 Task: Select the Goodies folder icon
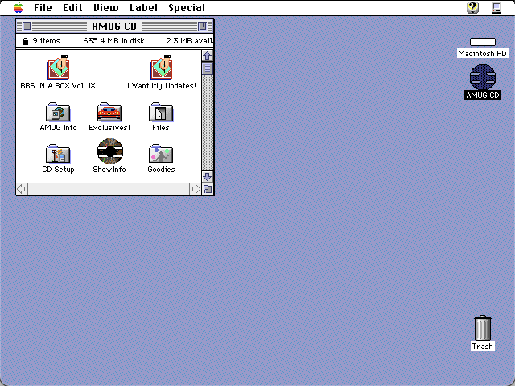click(161, 154)
